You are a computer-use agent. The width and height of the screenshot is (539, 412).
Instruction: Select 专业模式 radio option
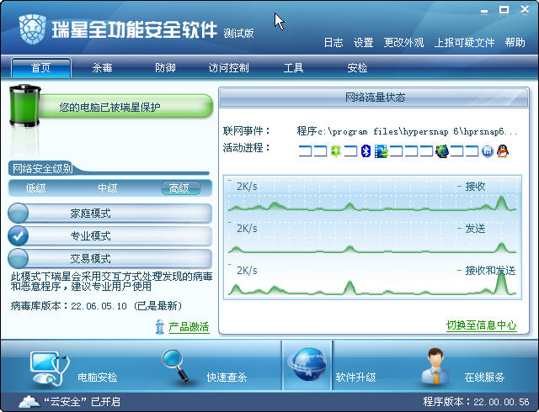click(18, 235)
